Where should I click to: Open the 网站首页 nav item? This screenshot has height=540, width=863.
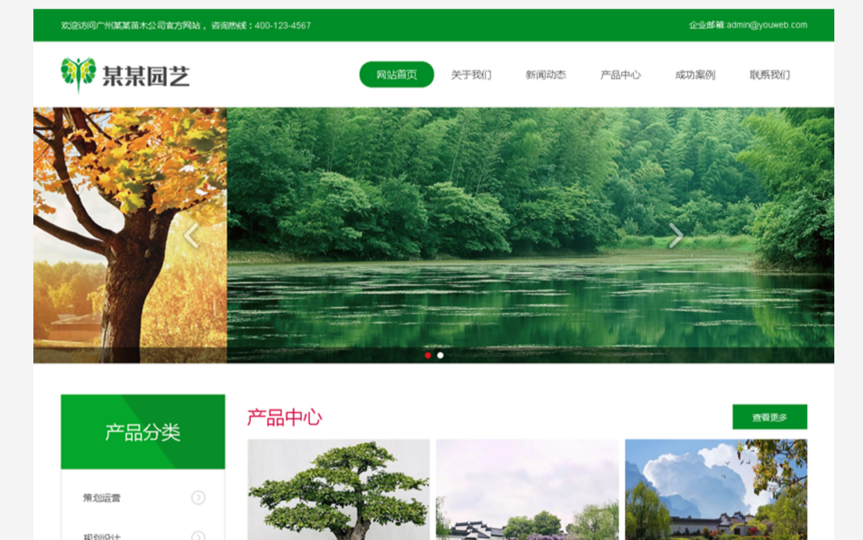pos(396,75)
